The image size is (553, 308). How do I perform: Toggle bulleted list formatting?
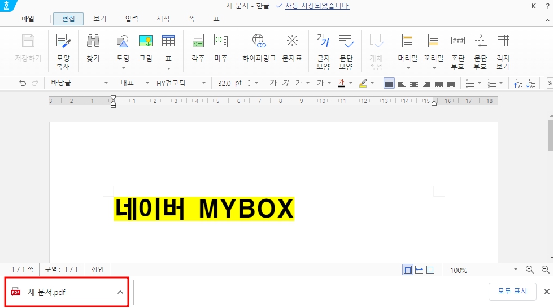coord(470,83)
